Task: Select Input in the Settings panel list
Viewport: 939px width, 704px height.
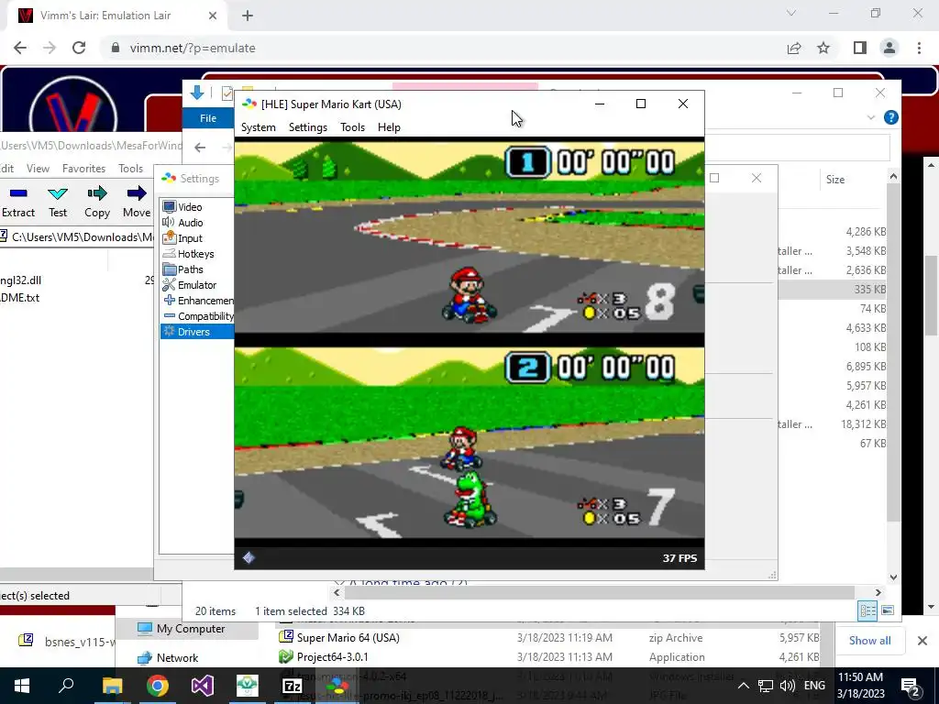Action: click(190, 238)
